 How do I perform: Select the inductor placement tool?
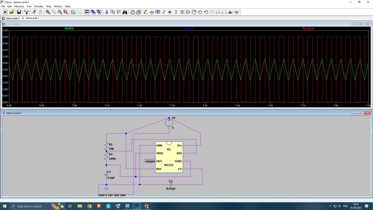click(176, 12)
